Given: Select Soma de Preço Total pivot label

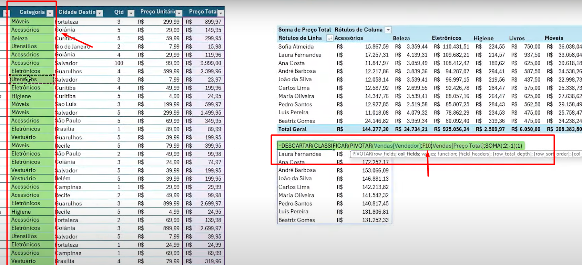Looking at the screenshot, I should click(305, 30).
